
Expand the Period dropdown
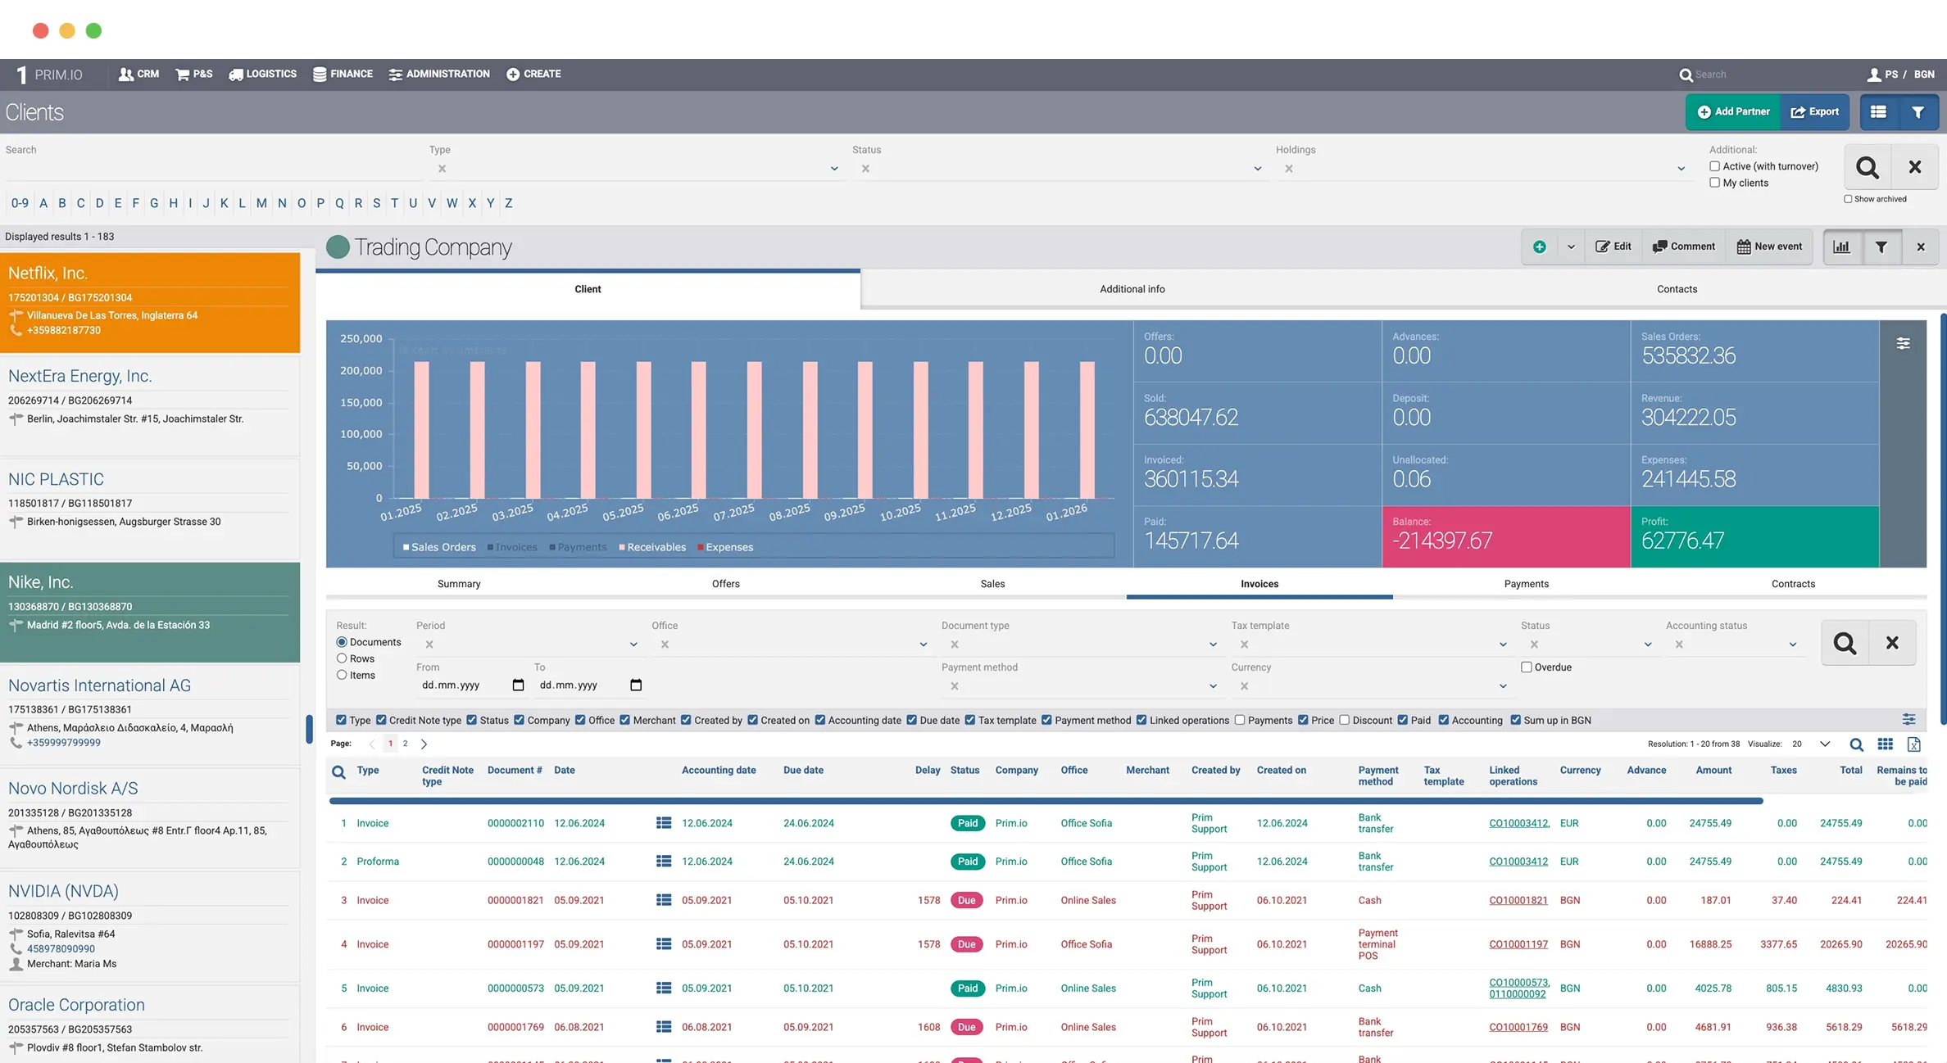tap(633, 645)
